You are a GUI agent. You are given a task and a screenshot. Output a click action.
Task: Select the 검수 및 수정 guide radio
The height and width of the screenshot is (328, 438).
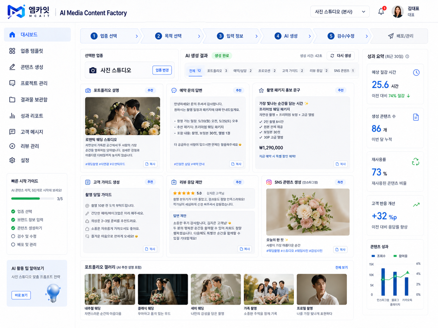click(13, 236)
